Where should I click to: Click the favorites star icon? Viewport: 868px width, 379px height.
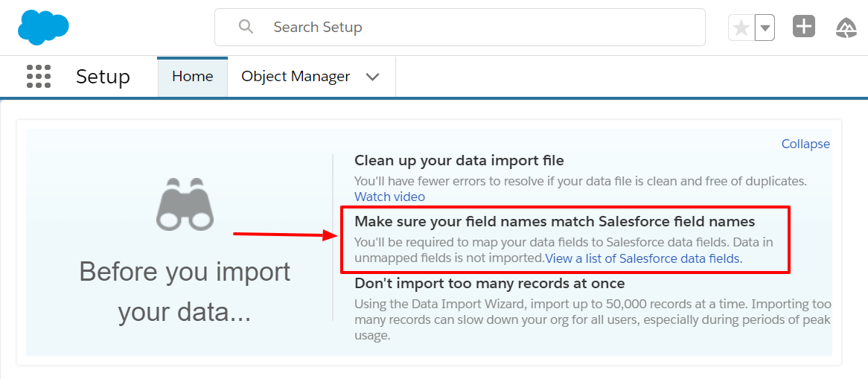pyautogui.click(x=741, y=28)
